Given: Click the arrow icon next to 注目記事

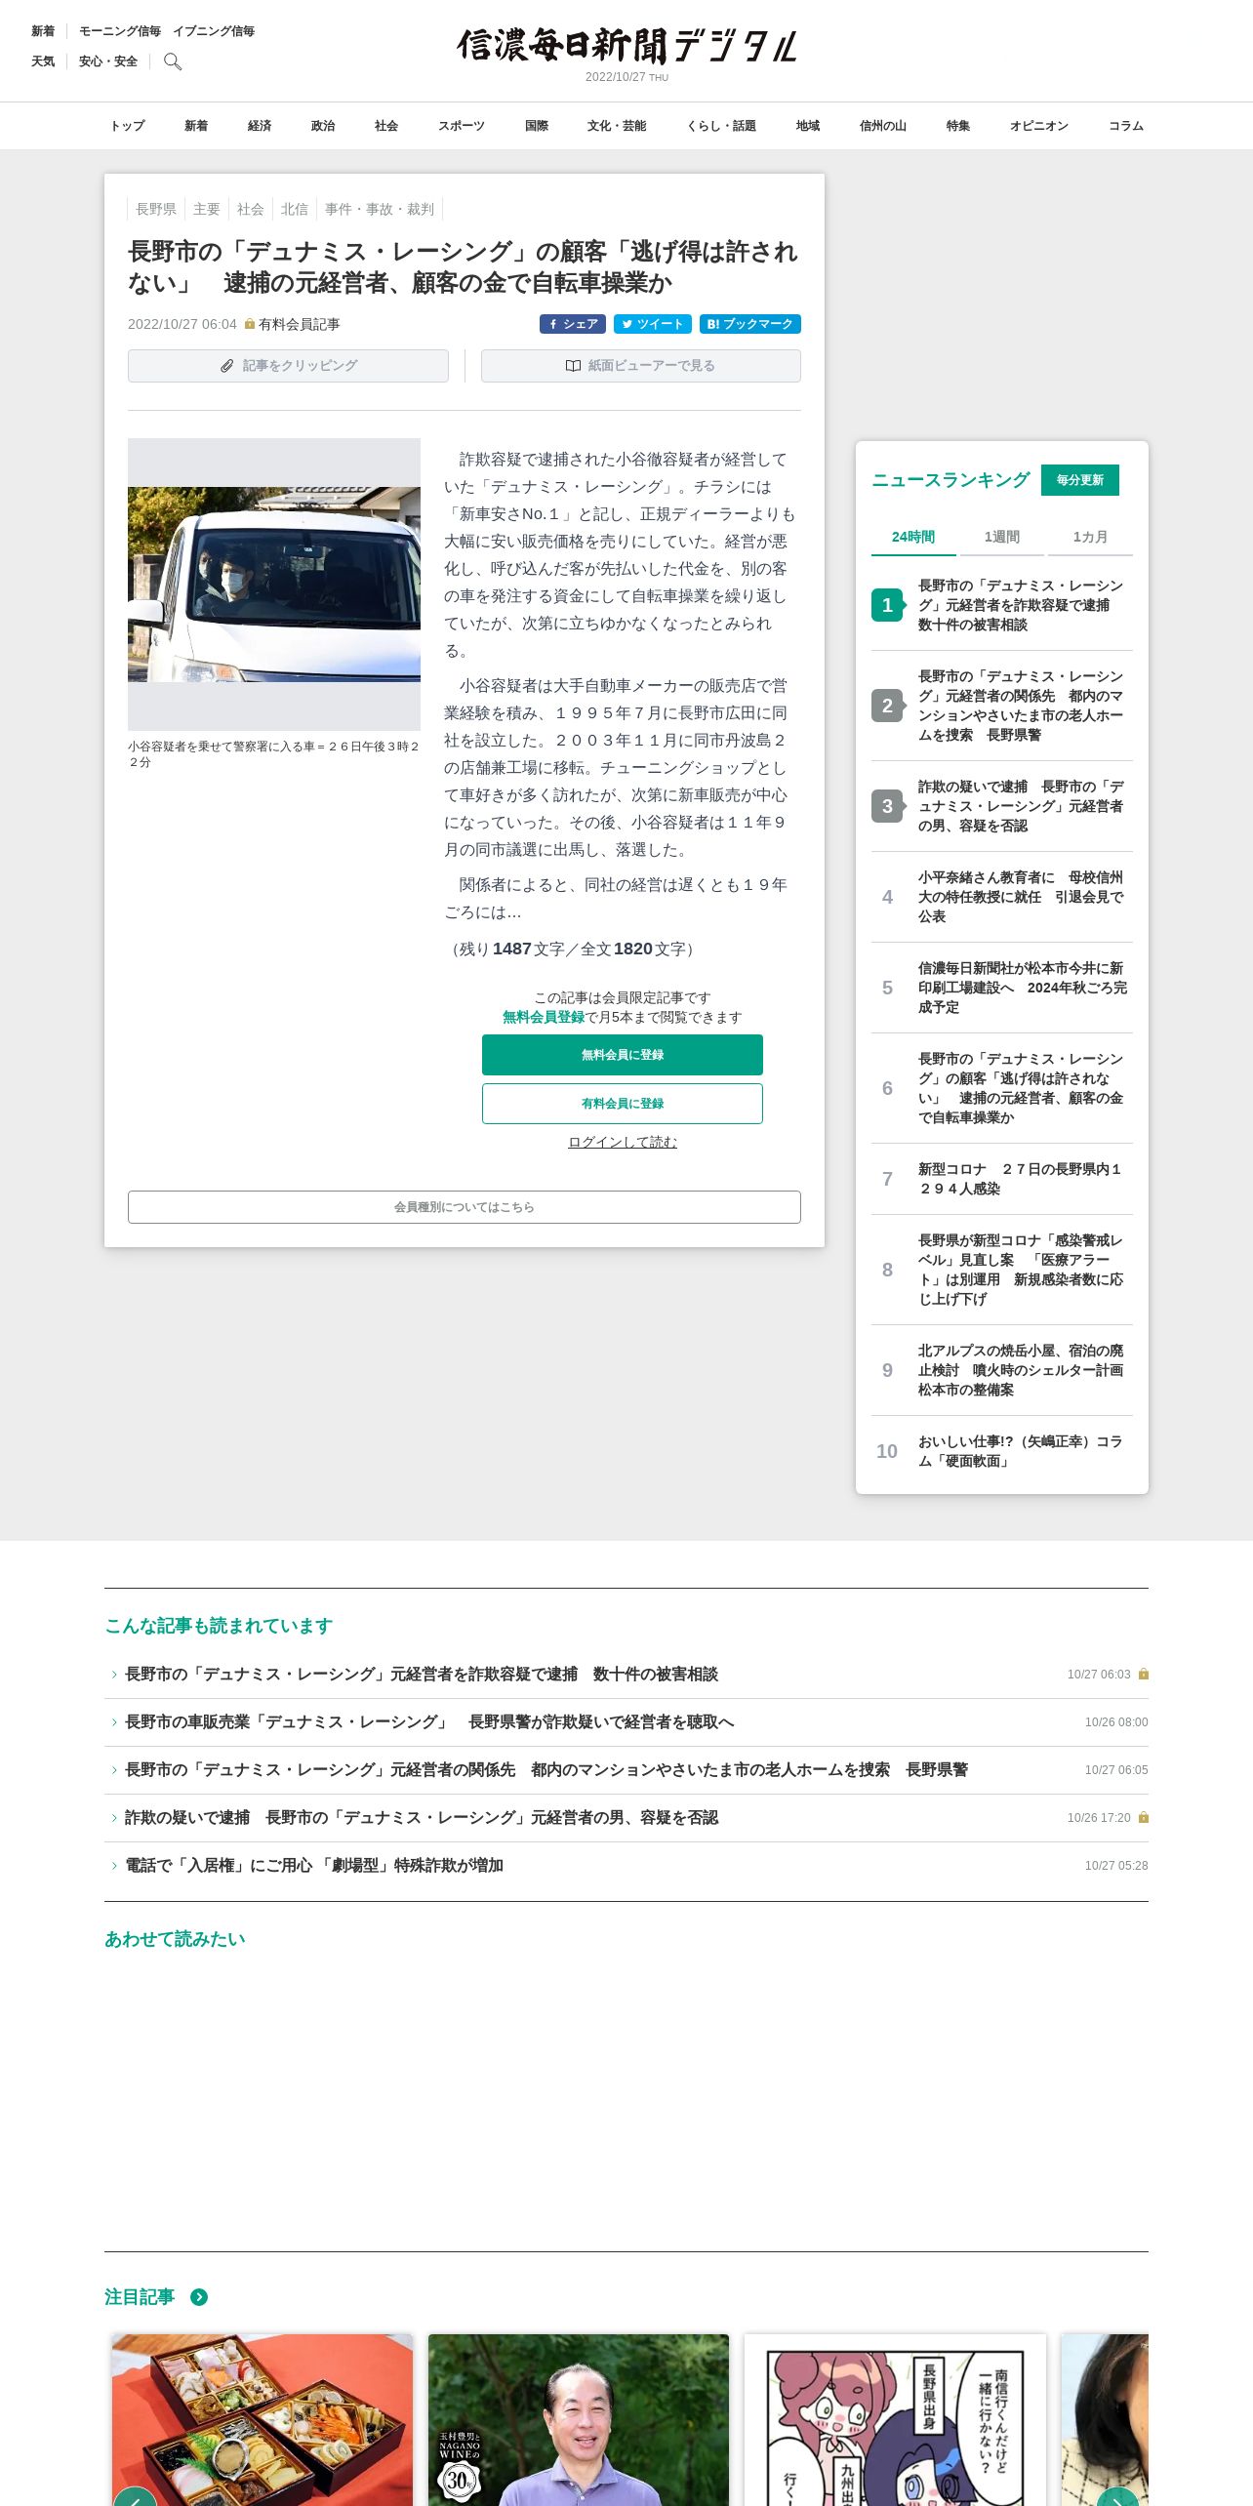Looking at the screenshot, I should [x=199, y=2297].
